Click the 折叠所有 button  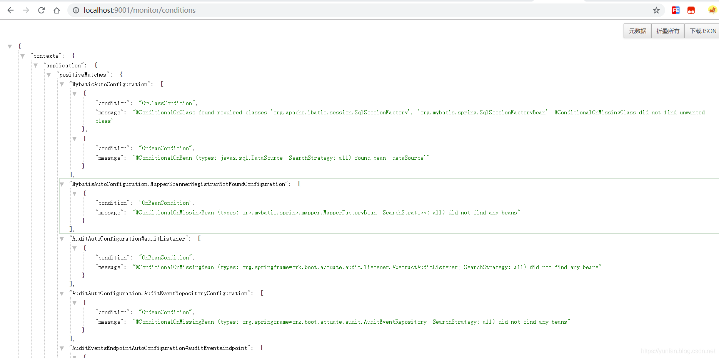(668, 31)
